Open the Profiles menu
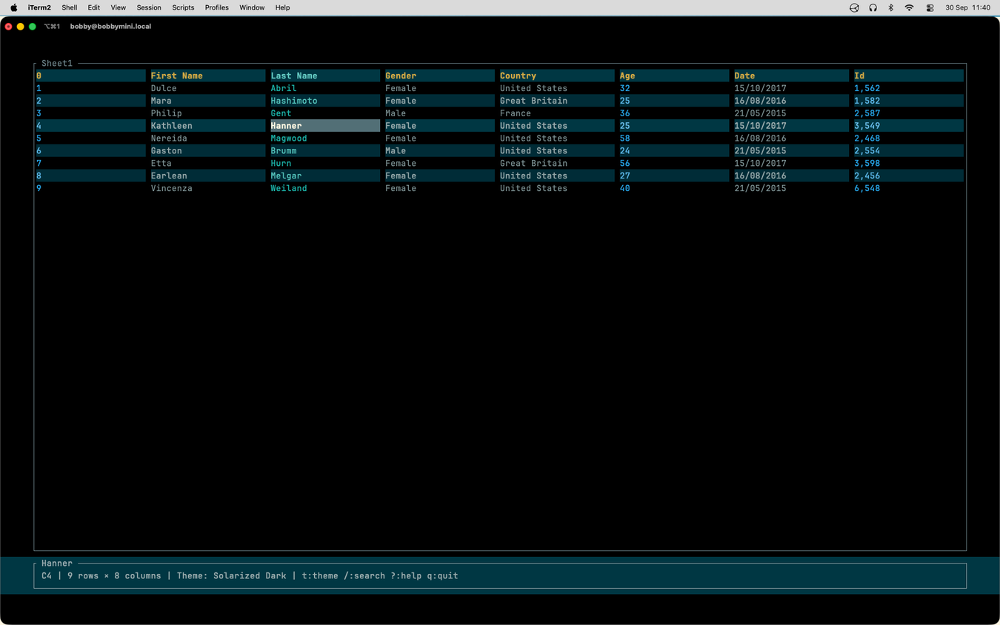The height and width of the screenshot is (625, 1000). click(216, 7)
